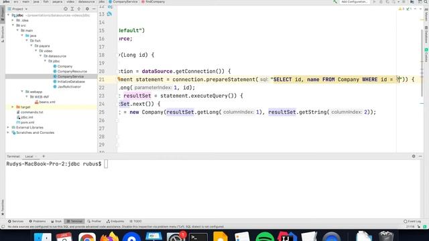The height and width of the screenshot is (241, 429).
Task: Click the warnings count indicator in editor
Action: click(x=402, y=9)
